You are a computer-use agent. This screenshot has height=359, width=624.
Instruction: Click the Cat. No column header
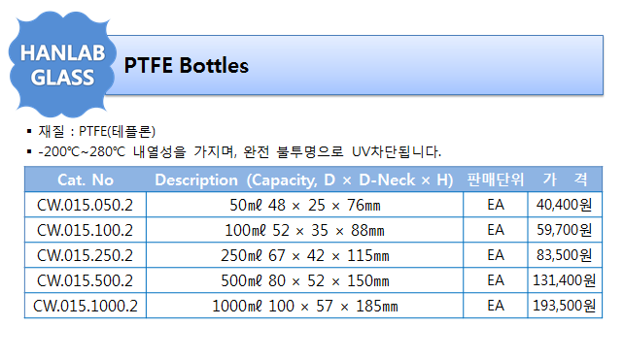(x=86, y=179)
